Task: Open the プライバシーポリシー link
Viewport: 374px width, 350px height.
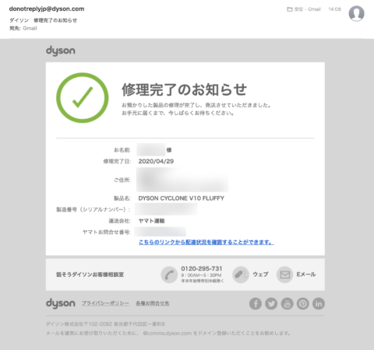Action: [x=105, y=303]
